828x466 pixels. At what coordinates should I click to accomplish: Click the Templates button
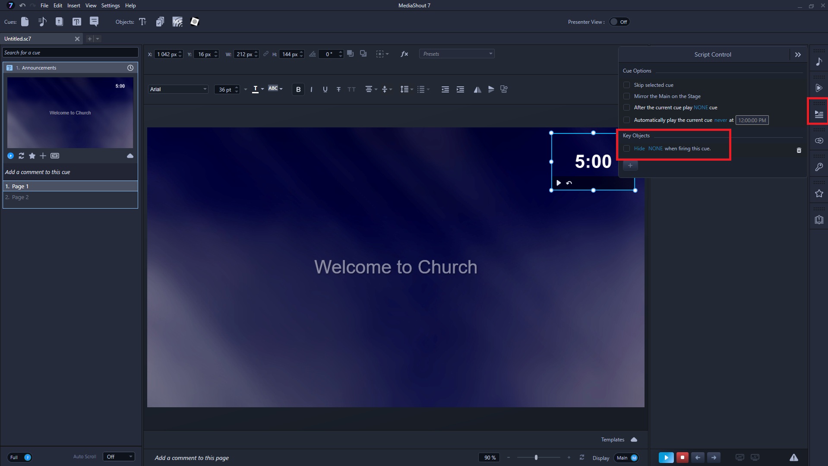pyautogui.click(x=613, y=440)
